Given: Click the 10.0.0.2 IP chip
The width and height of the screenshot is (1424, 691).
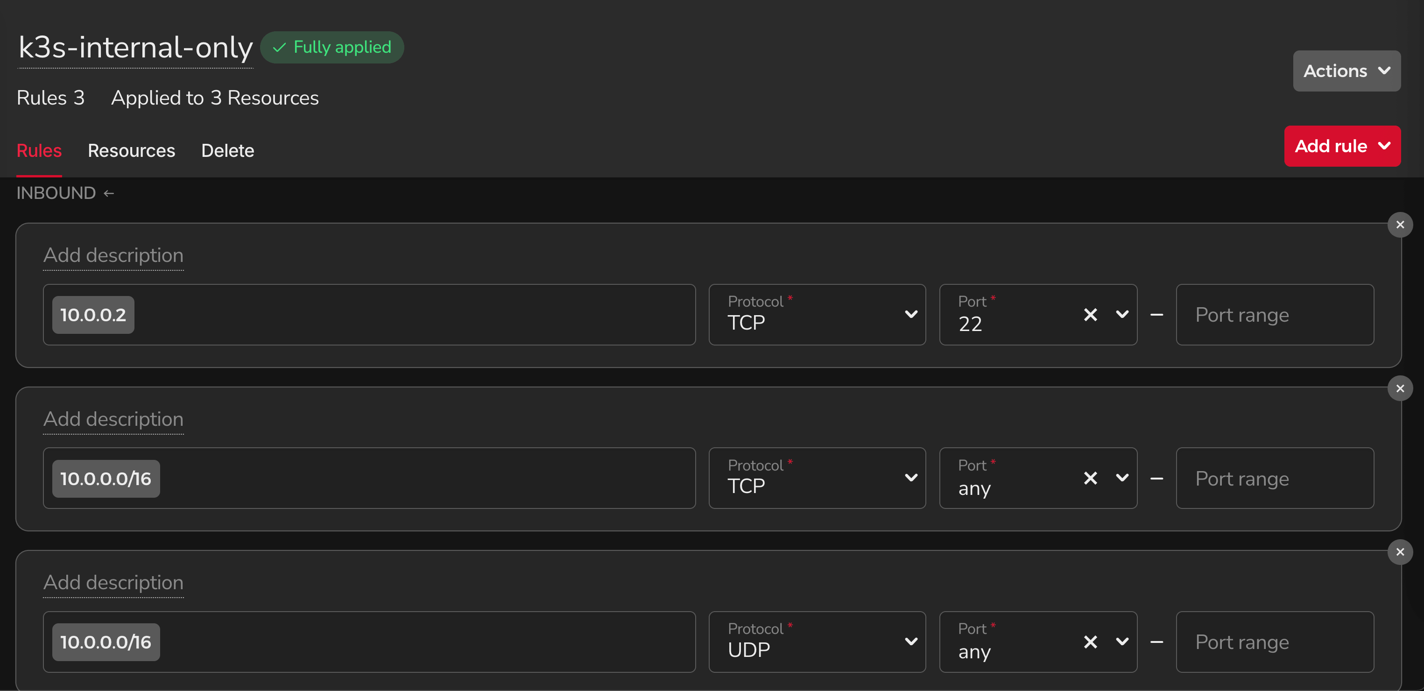Looking at the screenshot, I should point(93,315).
